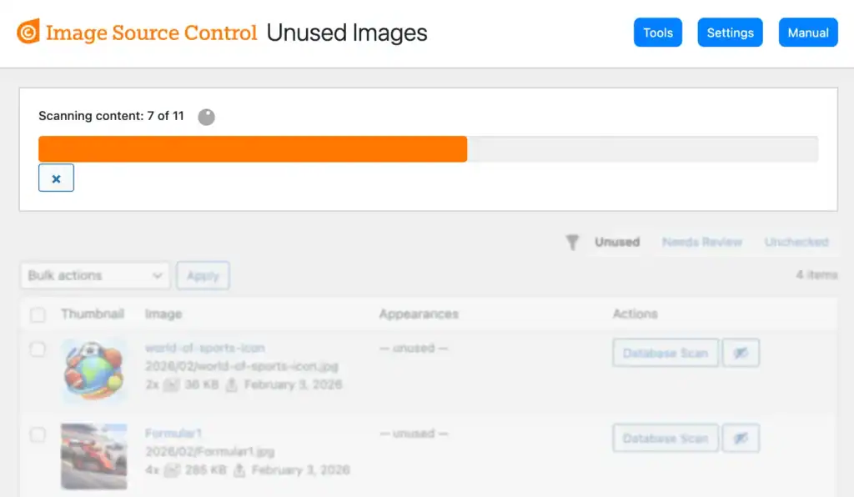This screenshot has width=854, height=497.
Task: Open the Manual page
Action: coord(807,33)
